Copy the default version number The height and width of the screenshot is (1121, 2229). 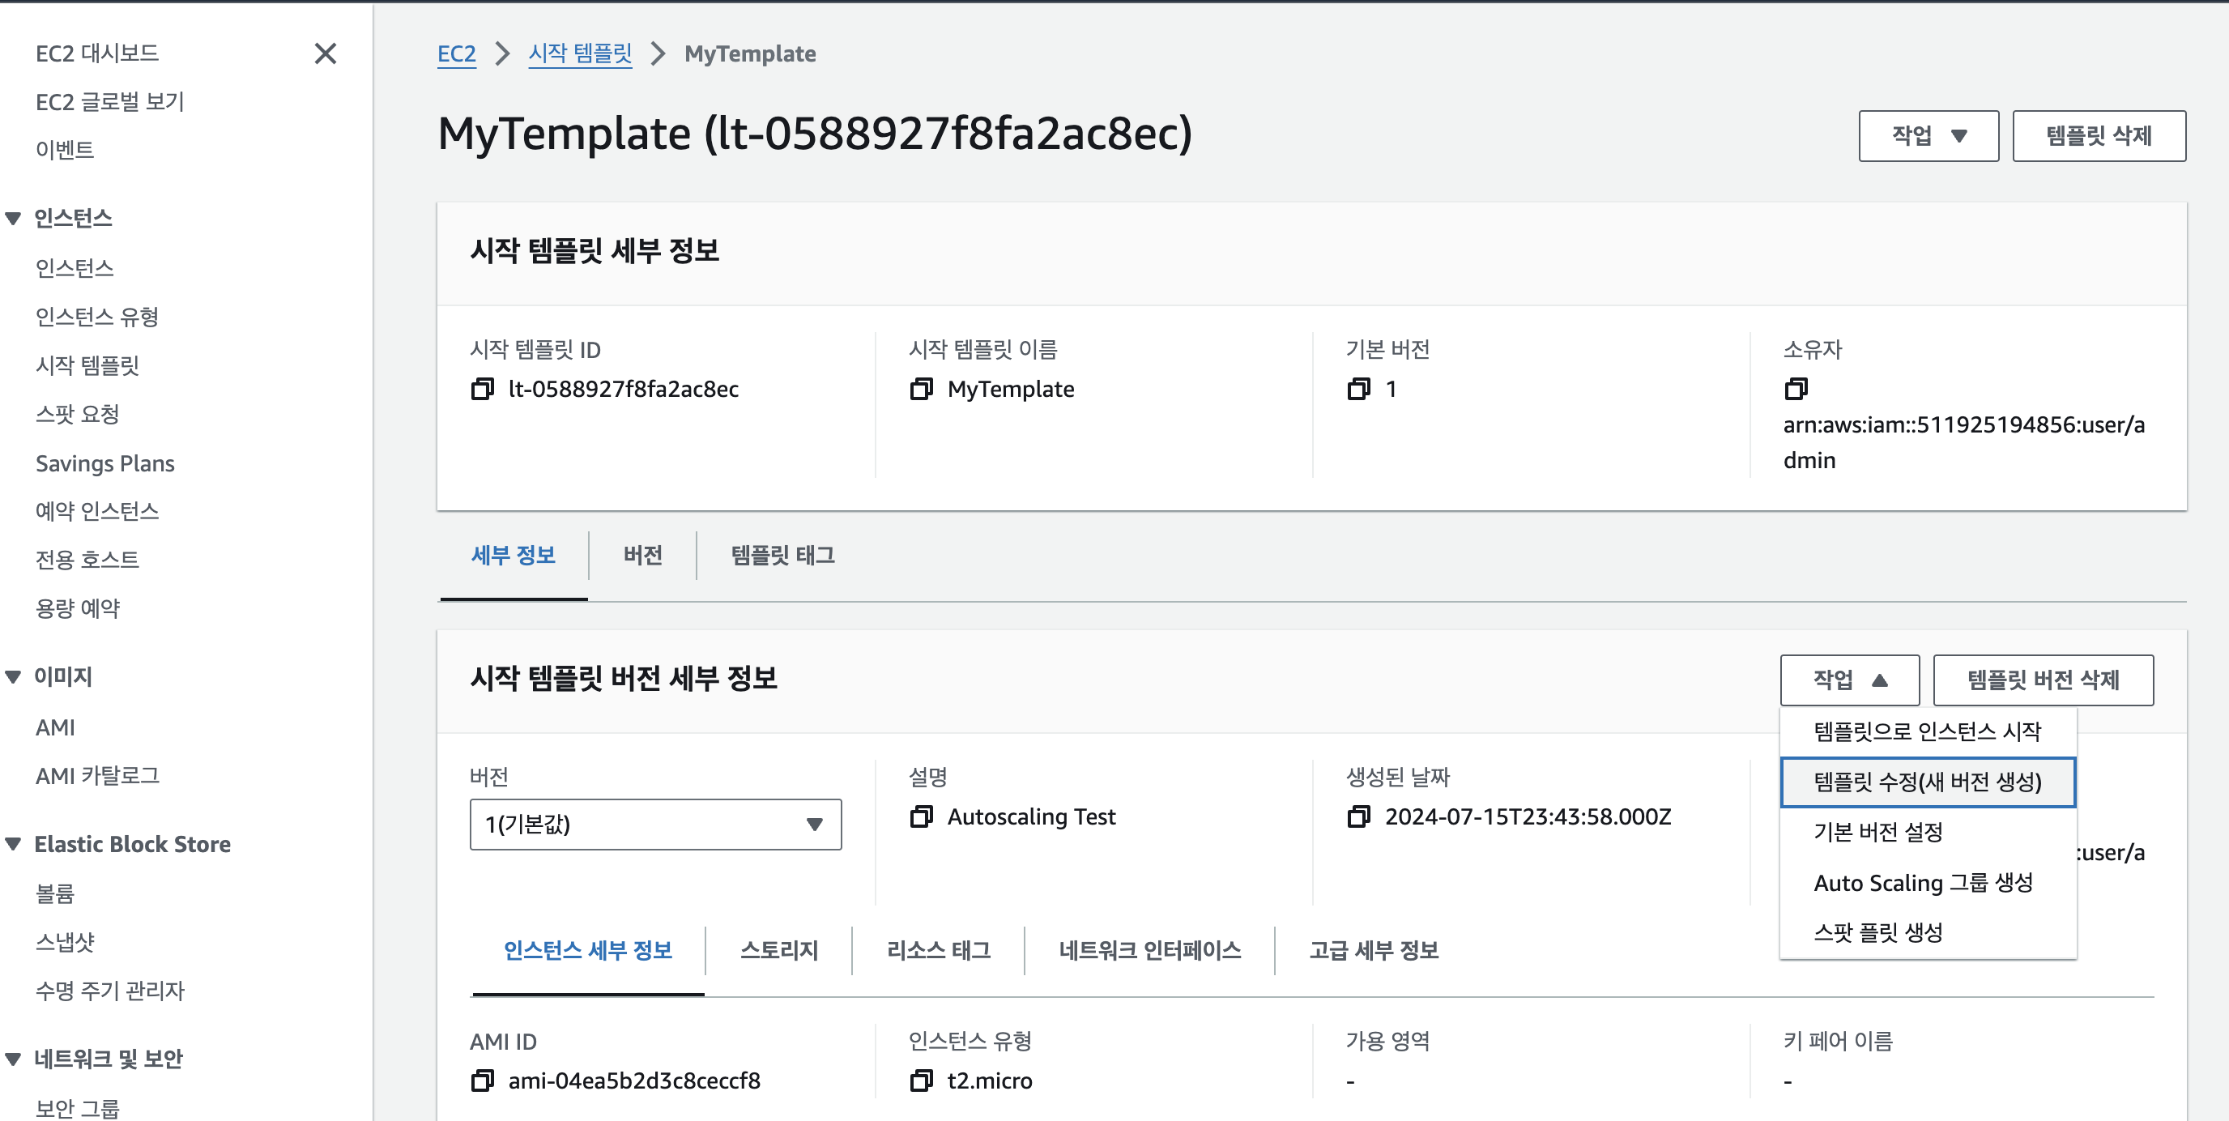(x=1358, y=390)
